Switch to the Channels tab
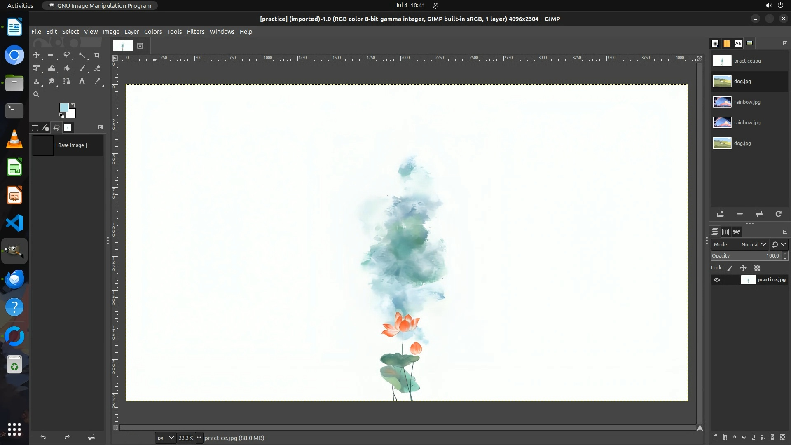 click(x=725, y=232)
